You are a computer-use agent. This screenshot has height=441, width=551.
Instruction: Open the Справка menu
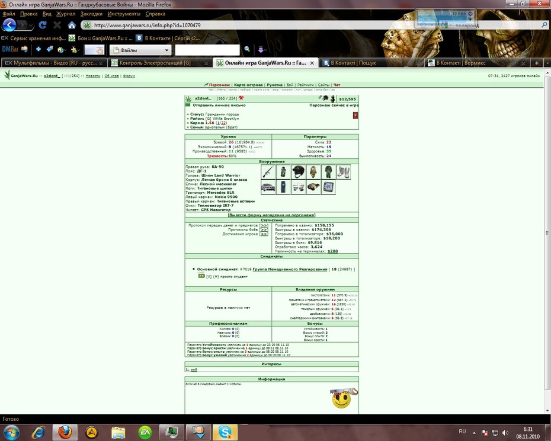[155, 14]
